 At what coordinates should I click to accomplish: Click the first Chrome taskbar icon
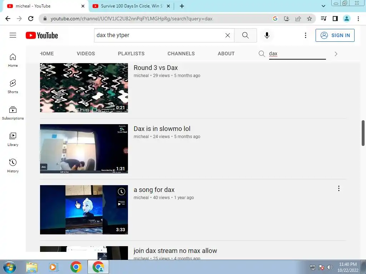(76, 267)
